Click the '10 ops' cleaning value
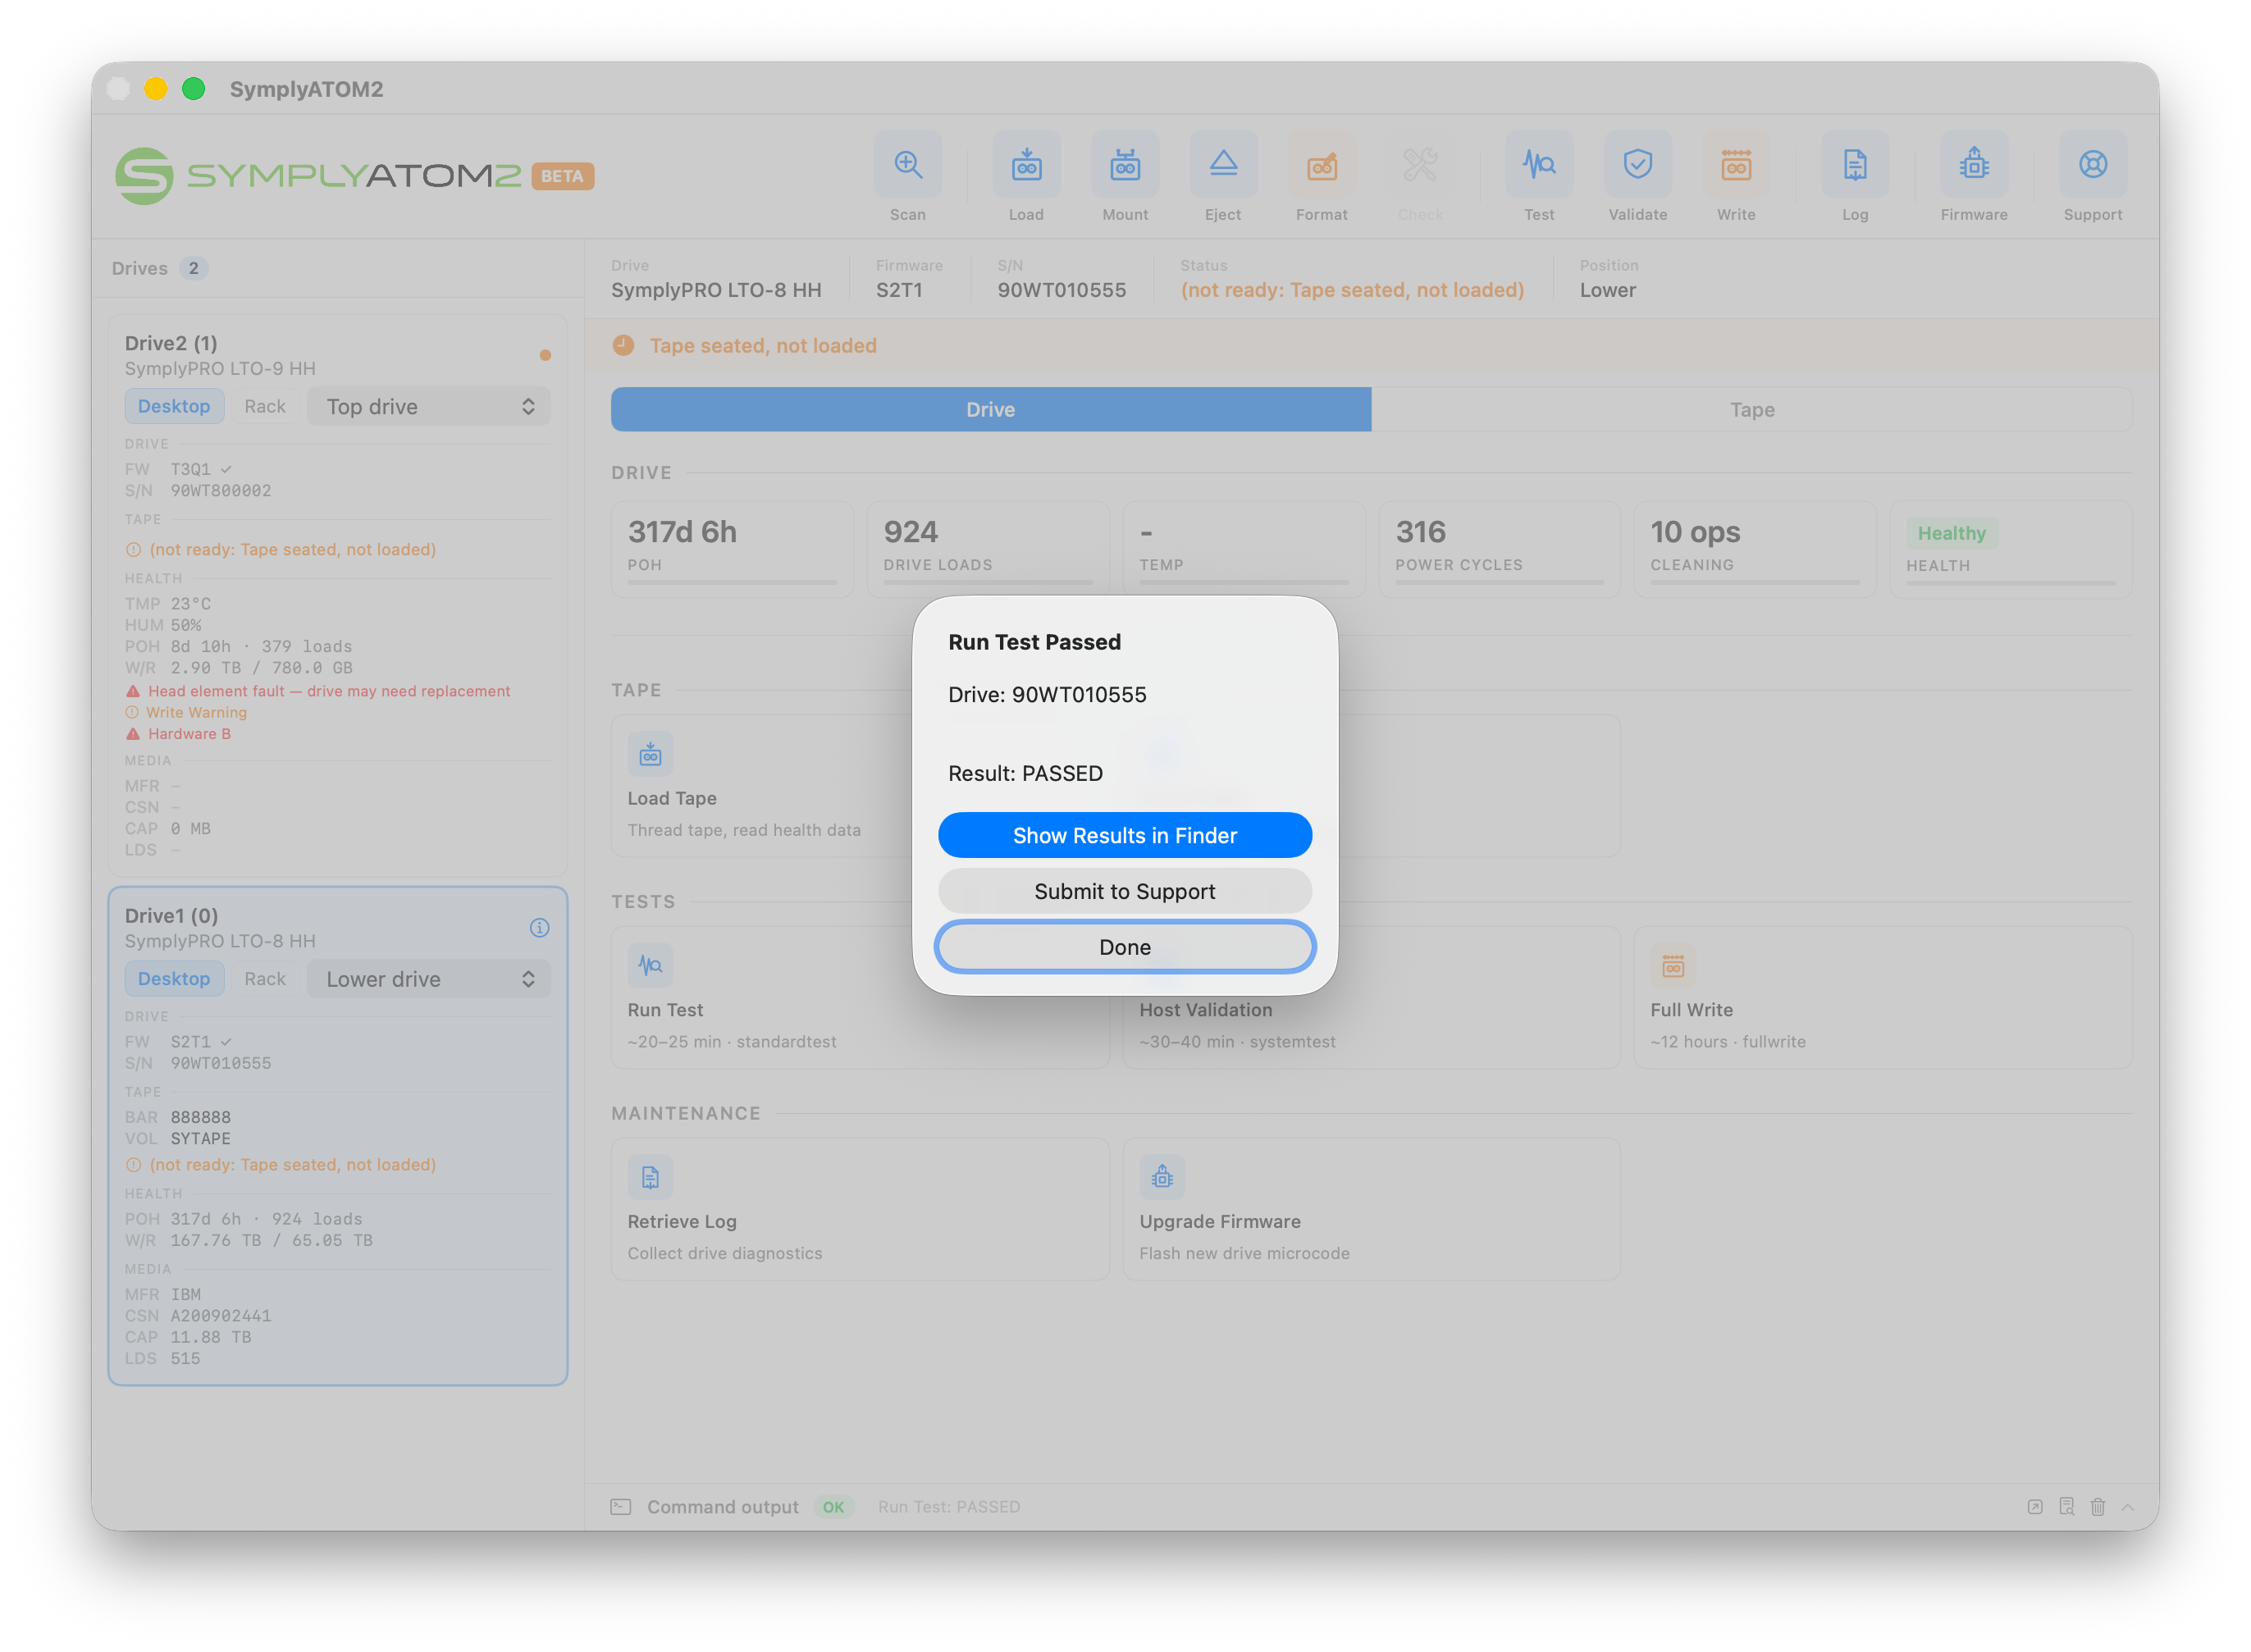The height and width of the screenshot is (1652, 2251). [1695, 532]
